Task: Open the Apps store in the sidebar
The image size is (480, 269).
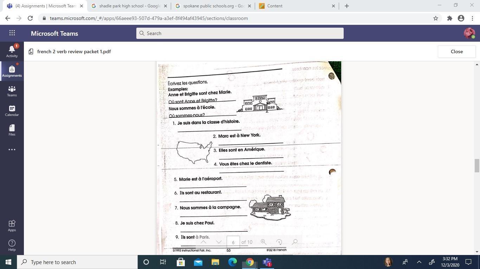Action: pos(12,226)
